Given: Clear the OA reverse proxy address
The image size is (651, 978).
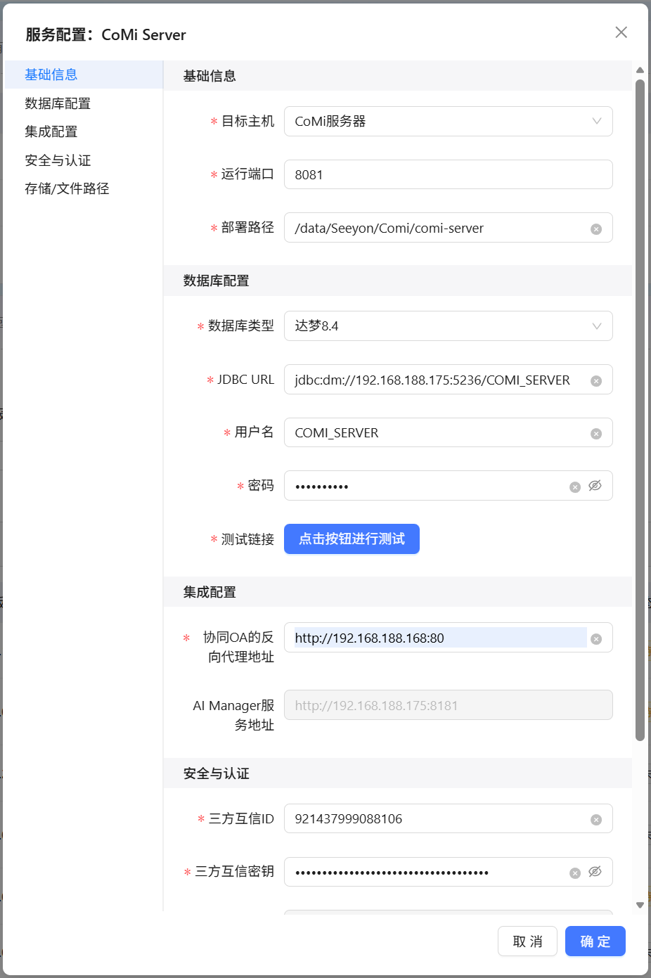Looking at the screenshot, I should [596, 639].
